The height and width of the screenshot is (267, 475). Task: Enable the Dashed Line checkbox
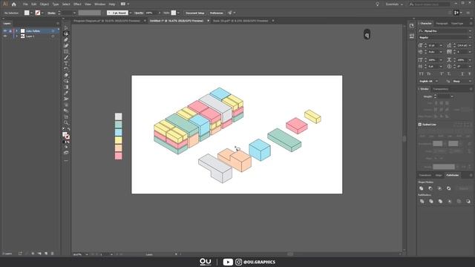click(420, 125)
